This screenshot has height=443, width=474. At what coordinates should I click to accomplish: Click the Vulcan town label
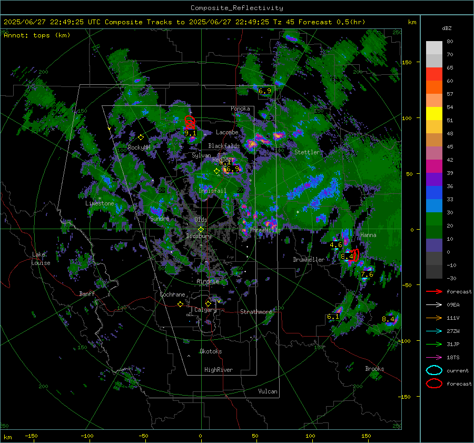click(268, 391)
